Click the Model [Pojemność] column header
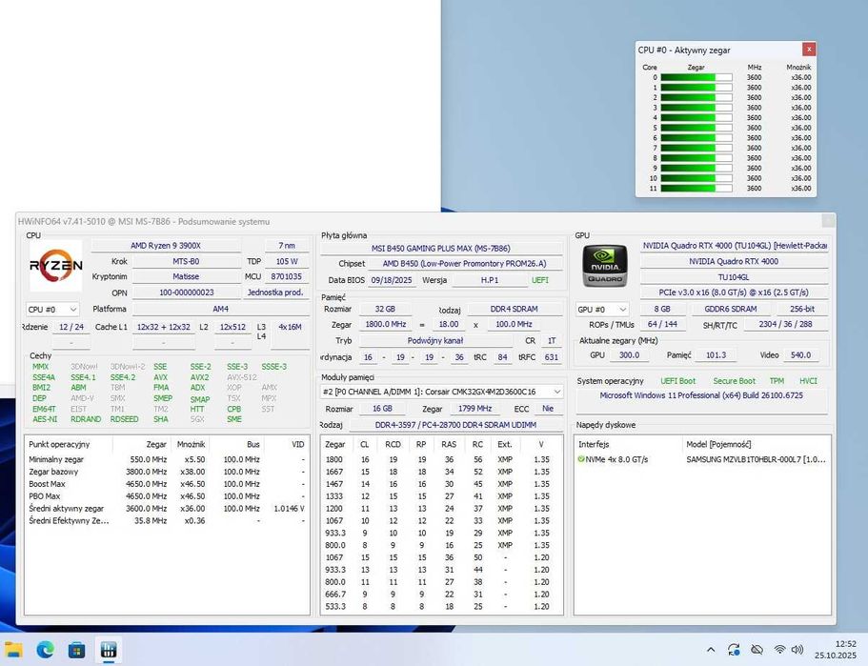 coord(757,444)
